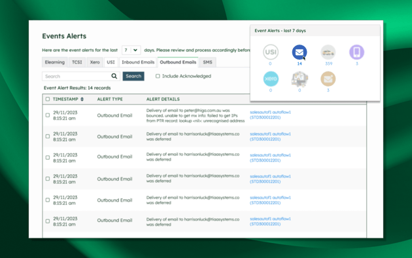This screenshot has height=258, width=412.
Task: Click the magnifying glass search icon
Action: (x=114, y=76)
